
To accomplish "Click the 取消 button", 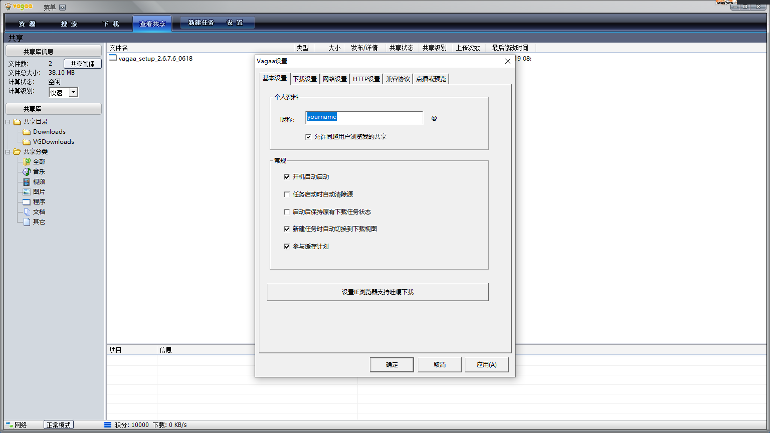I will coord(440,365).
